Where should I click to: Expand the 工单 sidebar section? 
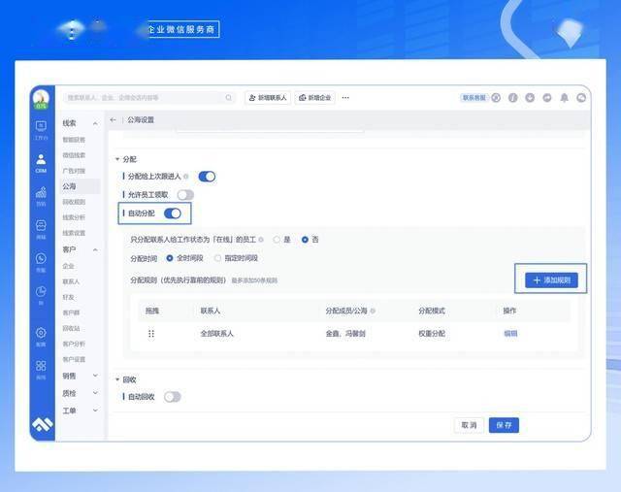pyautogui.click(x=80, y=410)
